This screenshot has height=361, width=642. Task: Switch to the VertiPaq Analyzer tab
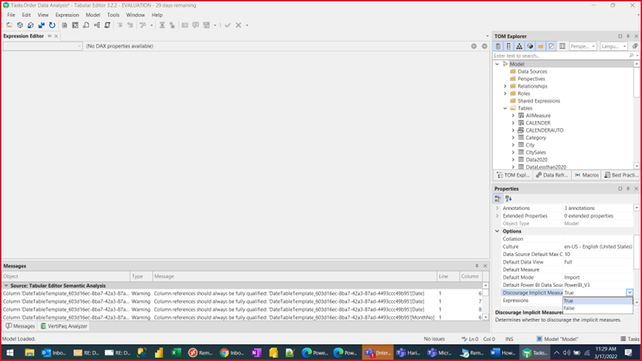click(64, 326)
